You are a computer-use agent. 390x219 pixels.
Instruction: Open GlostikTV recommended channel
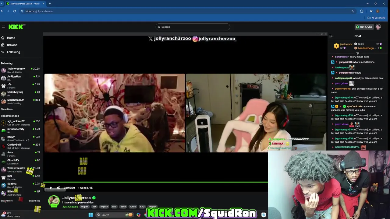point(21,162)
